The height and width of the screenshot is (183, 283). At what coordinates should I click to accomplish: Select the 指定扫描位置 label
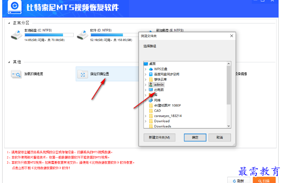pyautogui.click(x=100, y=74)
